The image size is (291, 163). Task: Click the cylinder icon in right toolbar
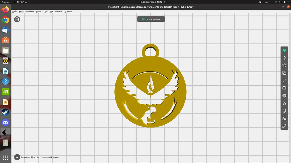click(x=284, y=111)
